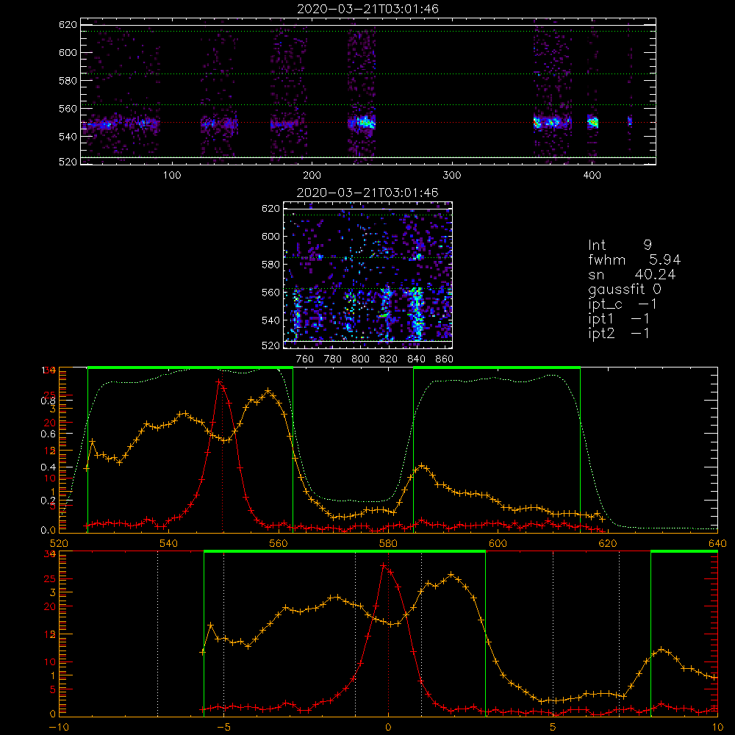The height and width of the screenshot is (735, 735).
Task: Click the white y-axis label 0.6
Action: (x=49, y=434)
